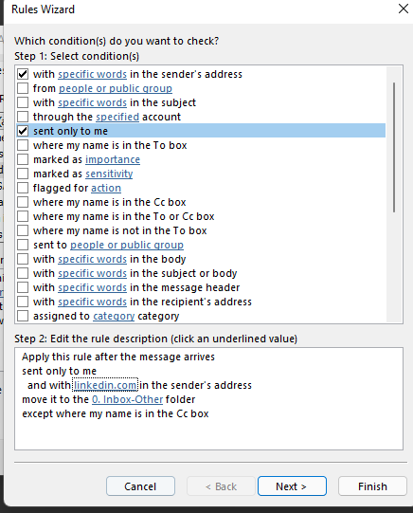
Task: Click 'specified' account link
Action: click(x=117, y=117)
